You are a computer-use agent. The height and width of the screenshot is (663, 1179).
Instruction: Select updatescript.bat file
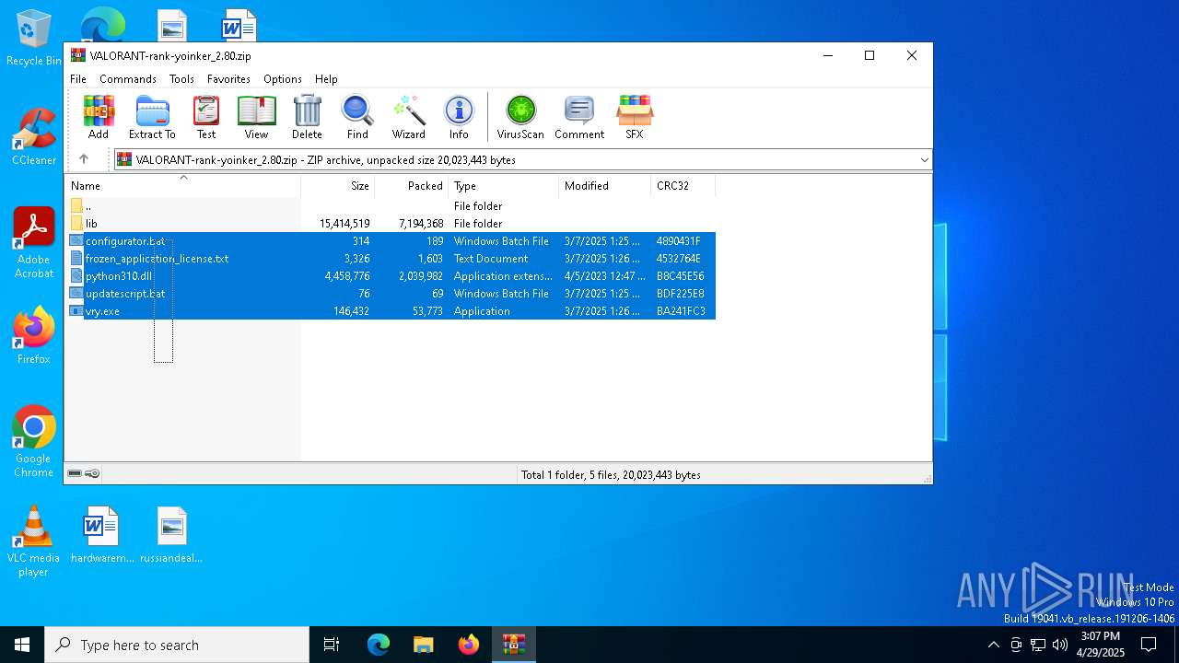point(391,294)
